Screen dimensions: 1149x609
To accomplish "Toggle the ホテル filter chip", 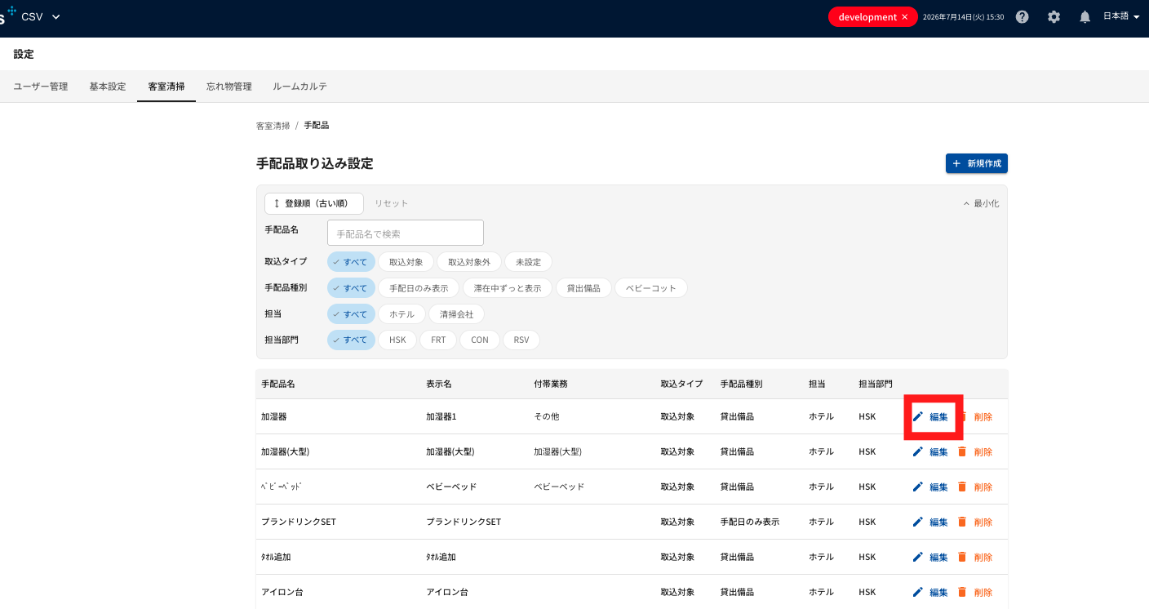I will [x=401, y=314].
